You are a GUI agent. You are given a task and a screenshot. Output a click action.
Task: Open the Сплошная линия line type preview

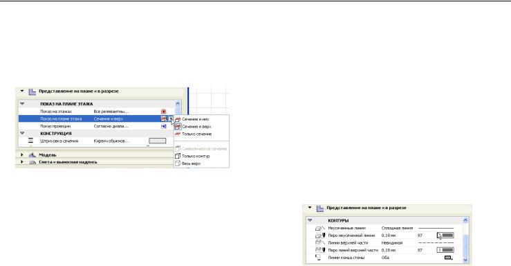436,228
